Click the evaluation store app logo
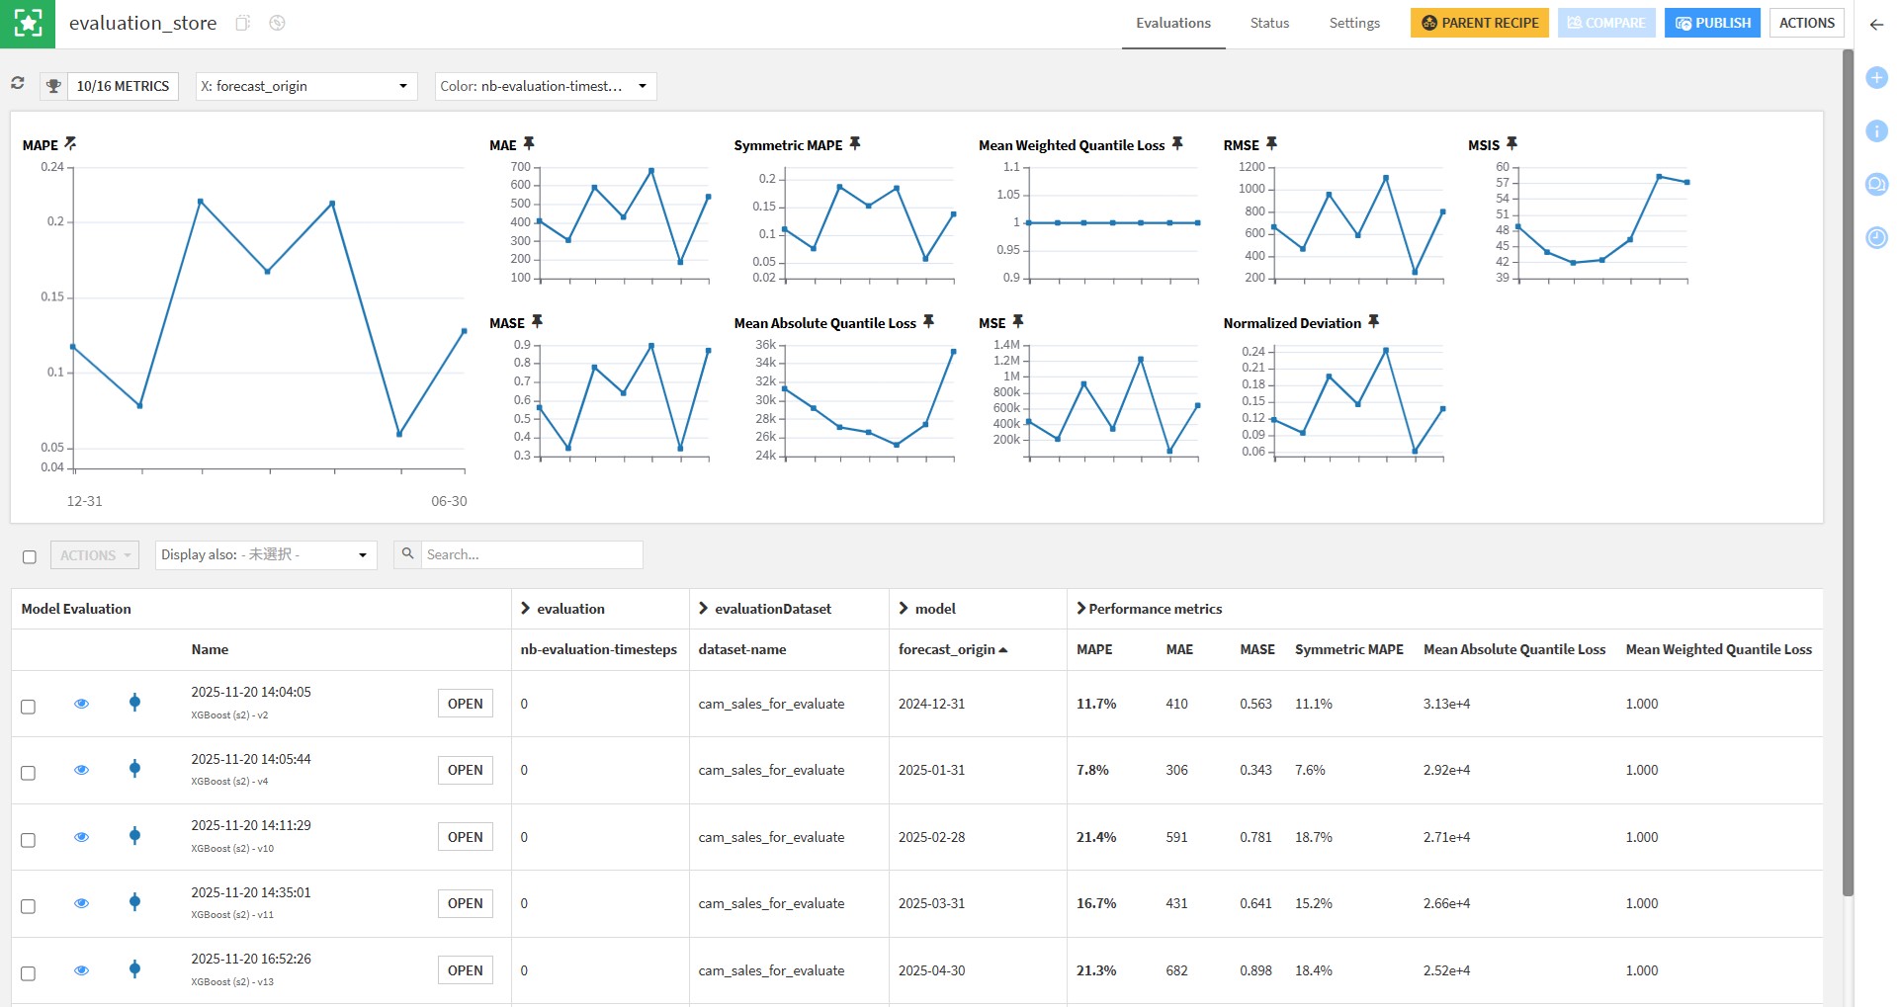1897x1007 pixels. [x=28, y=24]
